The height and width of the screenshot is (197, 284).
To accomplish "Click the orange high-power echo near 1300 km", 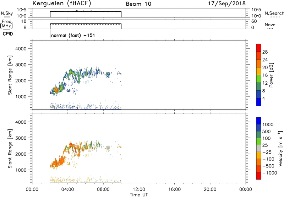I will (56, 90).
